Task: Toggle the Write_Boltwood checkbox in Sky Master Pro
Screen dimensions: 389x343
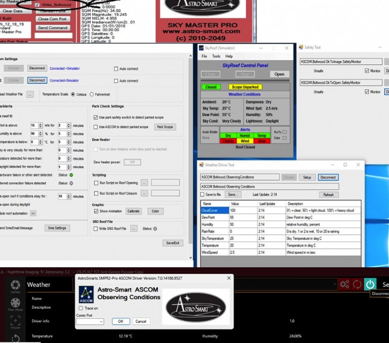Action: [37, 5]
